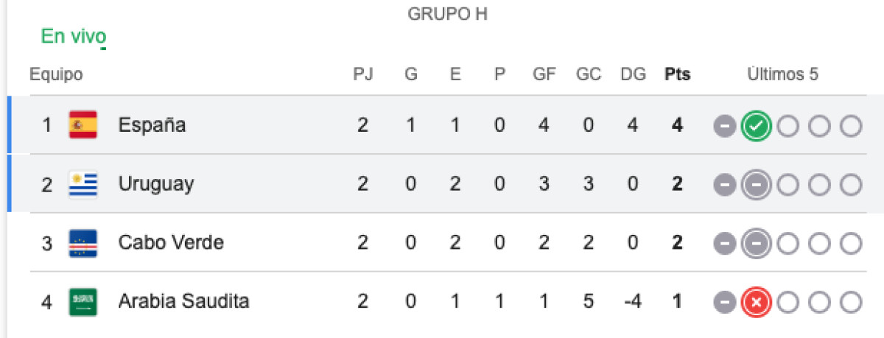Open the Arabia Saudita team link
884x338 pixels.
pyautogui.click(x=183, y=301)
